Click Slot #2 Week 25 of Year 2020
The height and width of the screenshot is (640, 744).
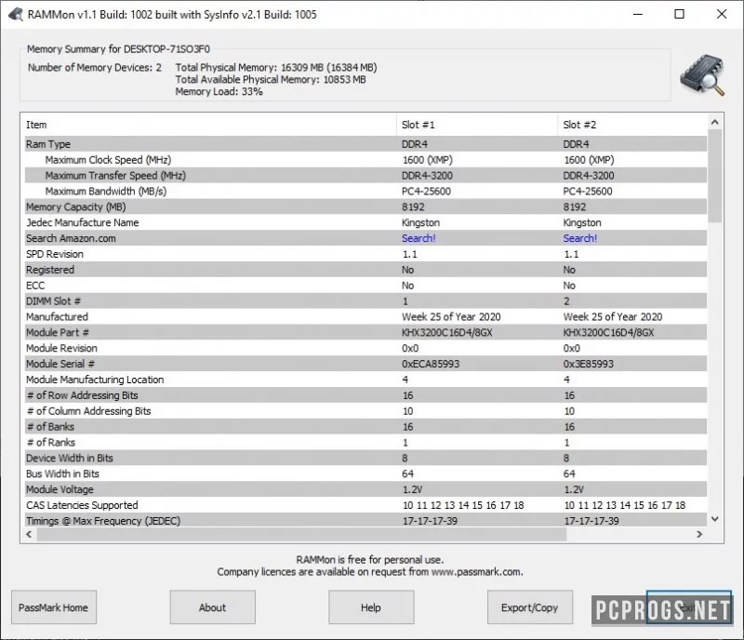coord(613,316)
